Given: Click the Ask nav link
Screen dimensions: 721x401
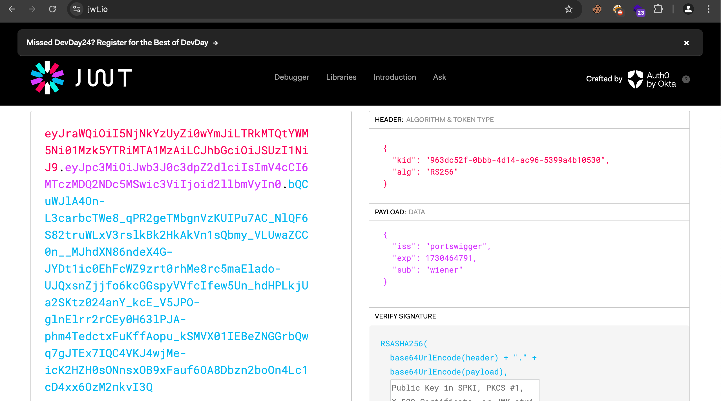Looking at the screenshot, I should (439, 77).
